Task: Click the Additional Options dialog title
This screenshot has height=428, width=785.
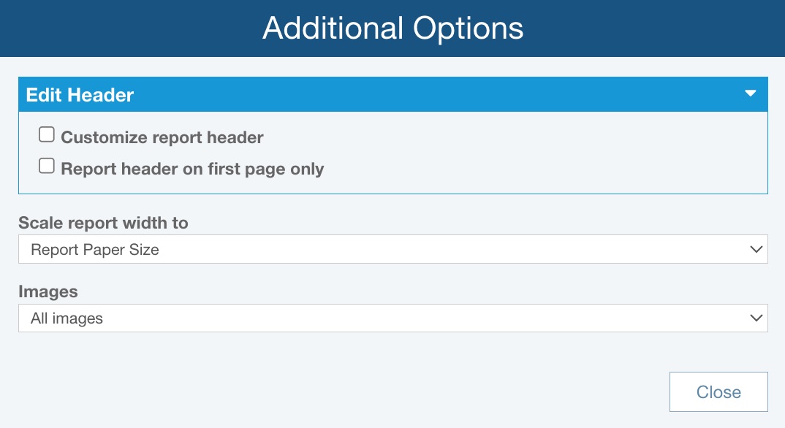Action: tap(392, 28)
